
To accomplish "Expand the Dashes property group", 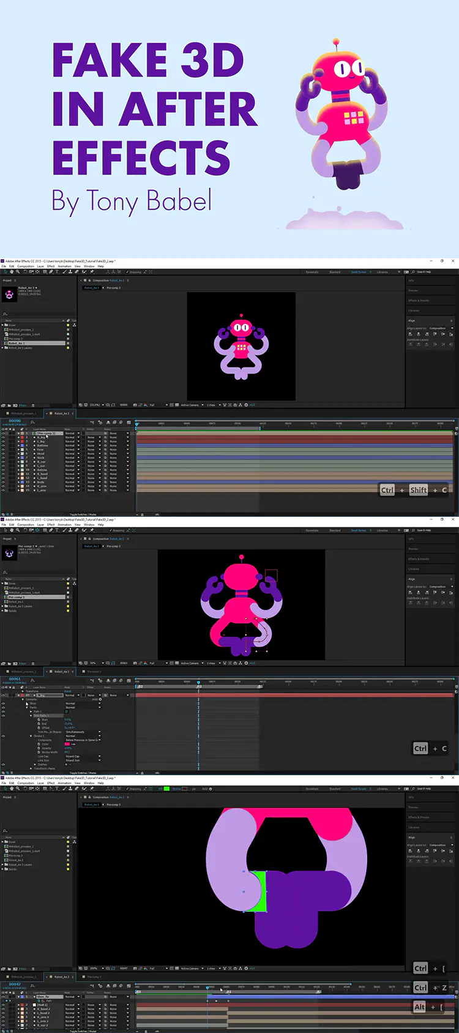I will [35, 764].
